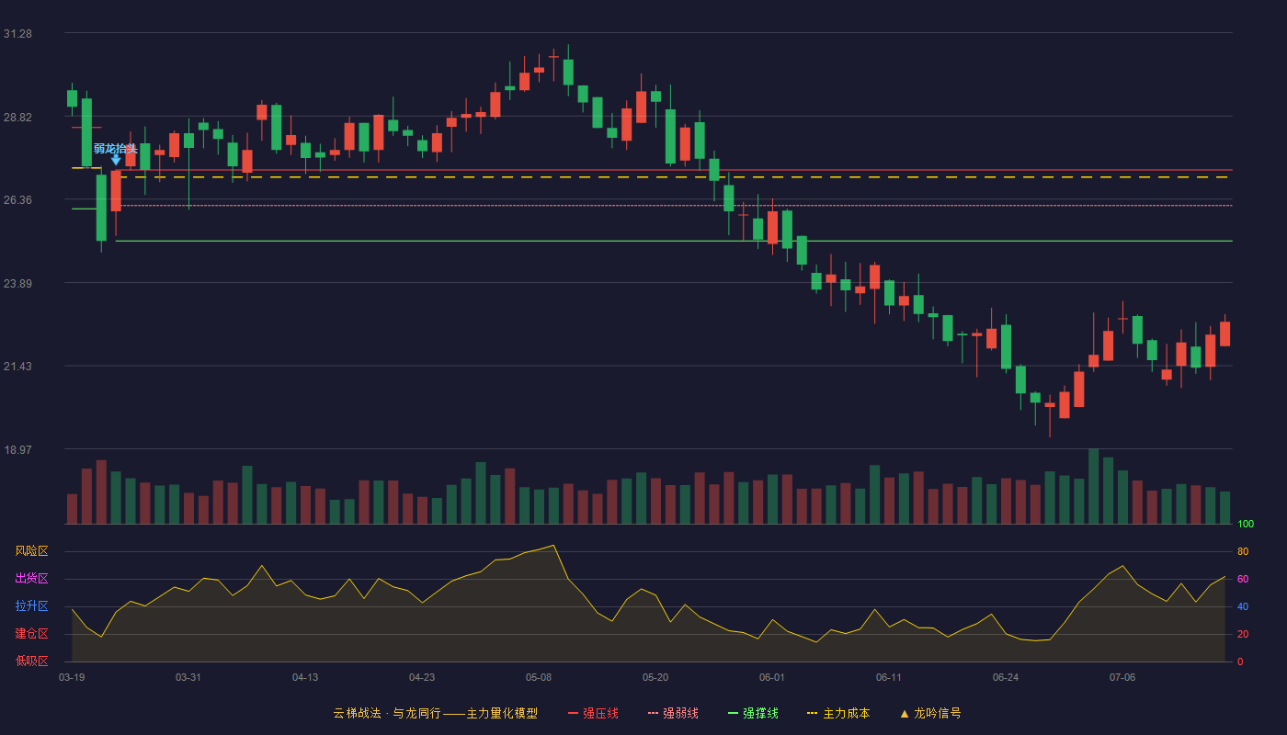Select the 出货区 indicator zone label
Viewport: 1287px width, 735px height.
click(31, 579)
